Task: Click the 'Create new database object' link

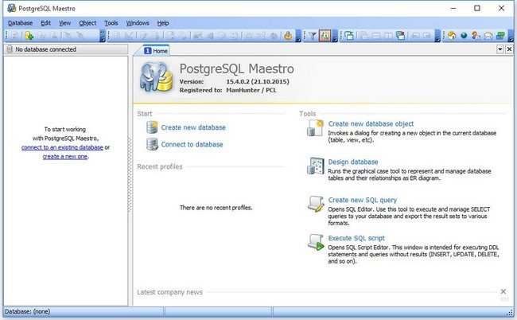Action: (371, 123)
